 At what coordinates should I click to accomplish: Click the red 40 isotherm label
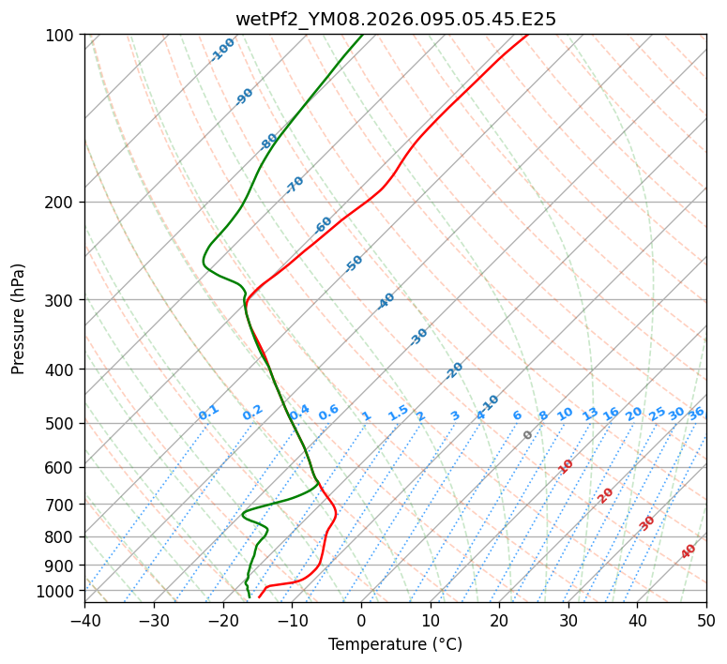[689, 551]
